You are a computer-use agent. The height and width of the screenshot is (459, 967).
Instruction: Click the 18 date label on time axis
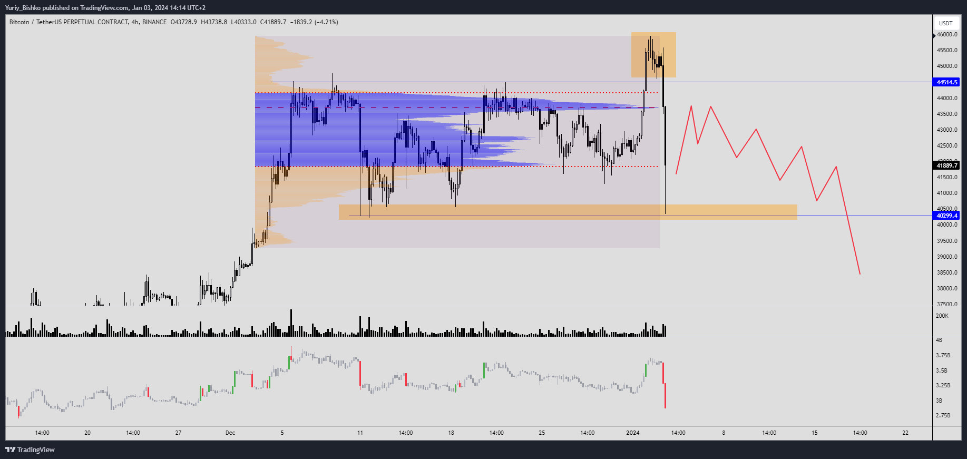tap(451, 433)
